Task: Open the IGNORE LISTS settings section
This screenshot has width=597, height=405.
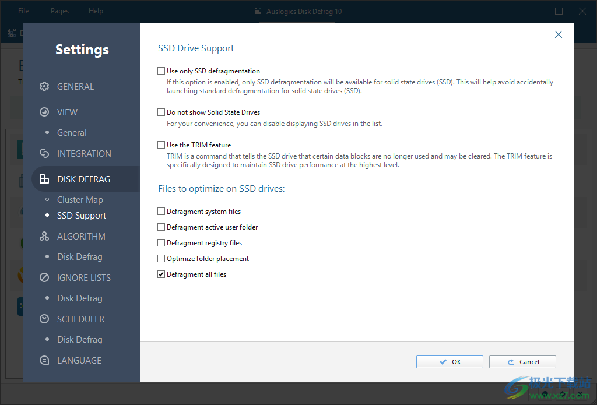Action: 84,278
